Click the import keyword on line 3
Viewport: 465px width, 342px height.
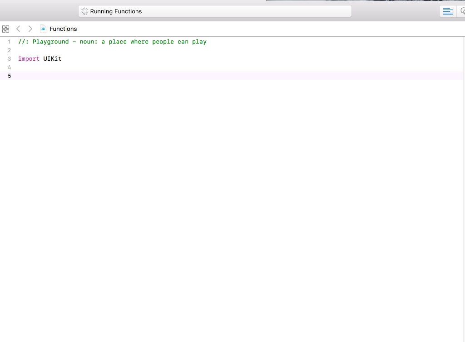(28, 59)
